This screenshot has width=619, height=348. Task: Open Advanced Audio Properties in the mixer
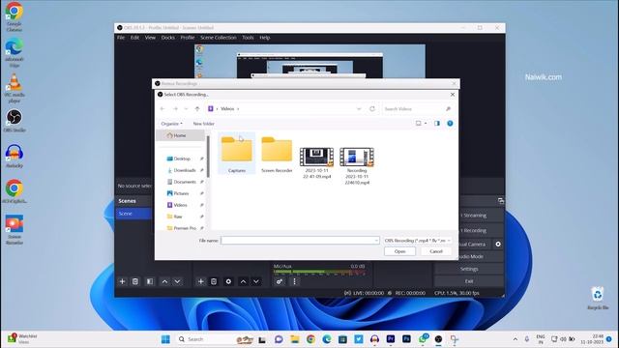pos(280,281)
